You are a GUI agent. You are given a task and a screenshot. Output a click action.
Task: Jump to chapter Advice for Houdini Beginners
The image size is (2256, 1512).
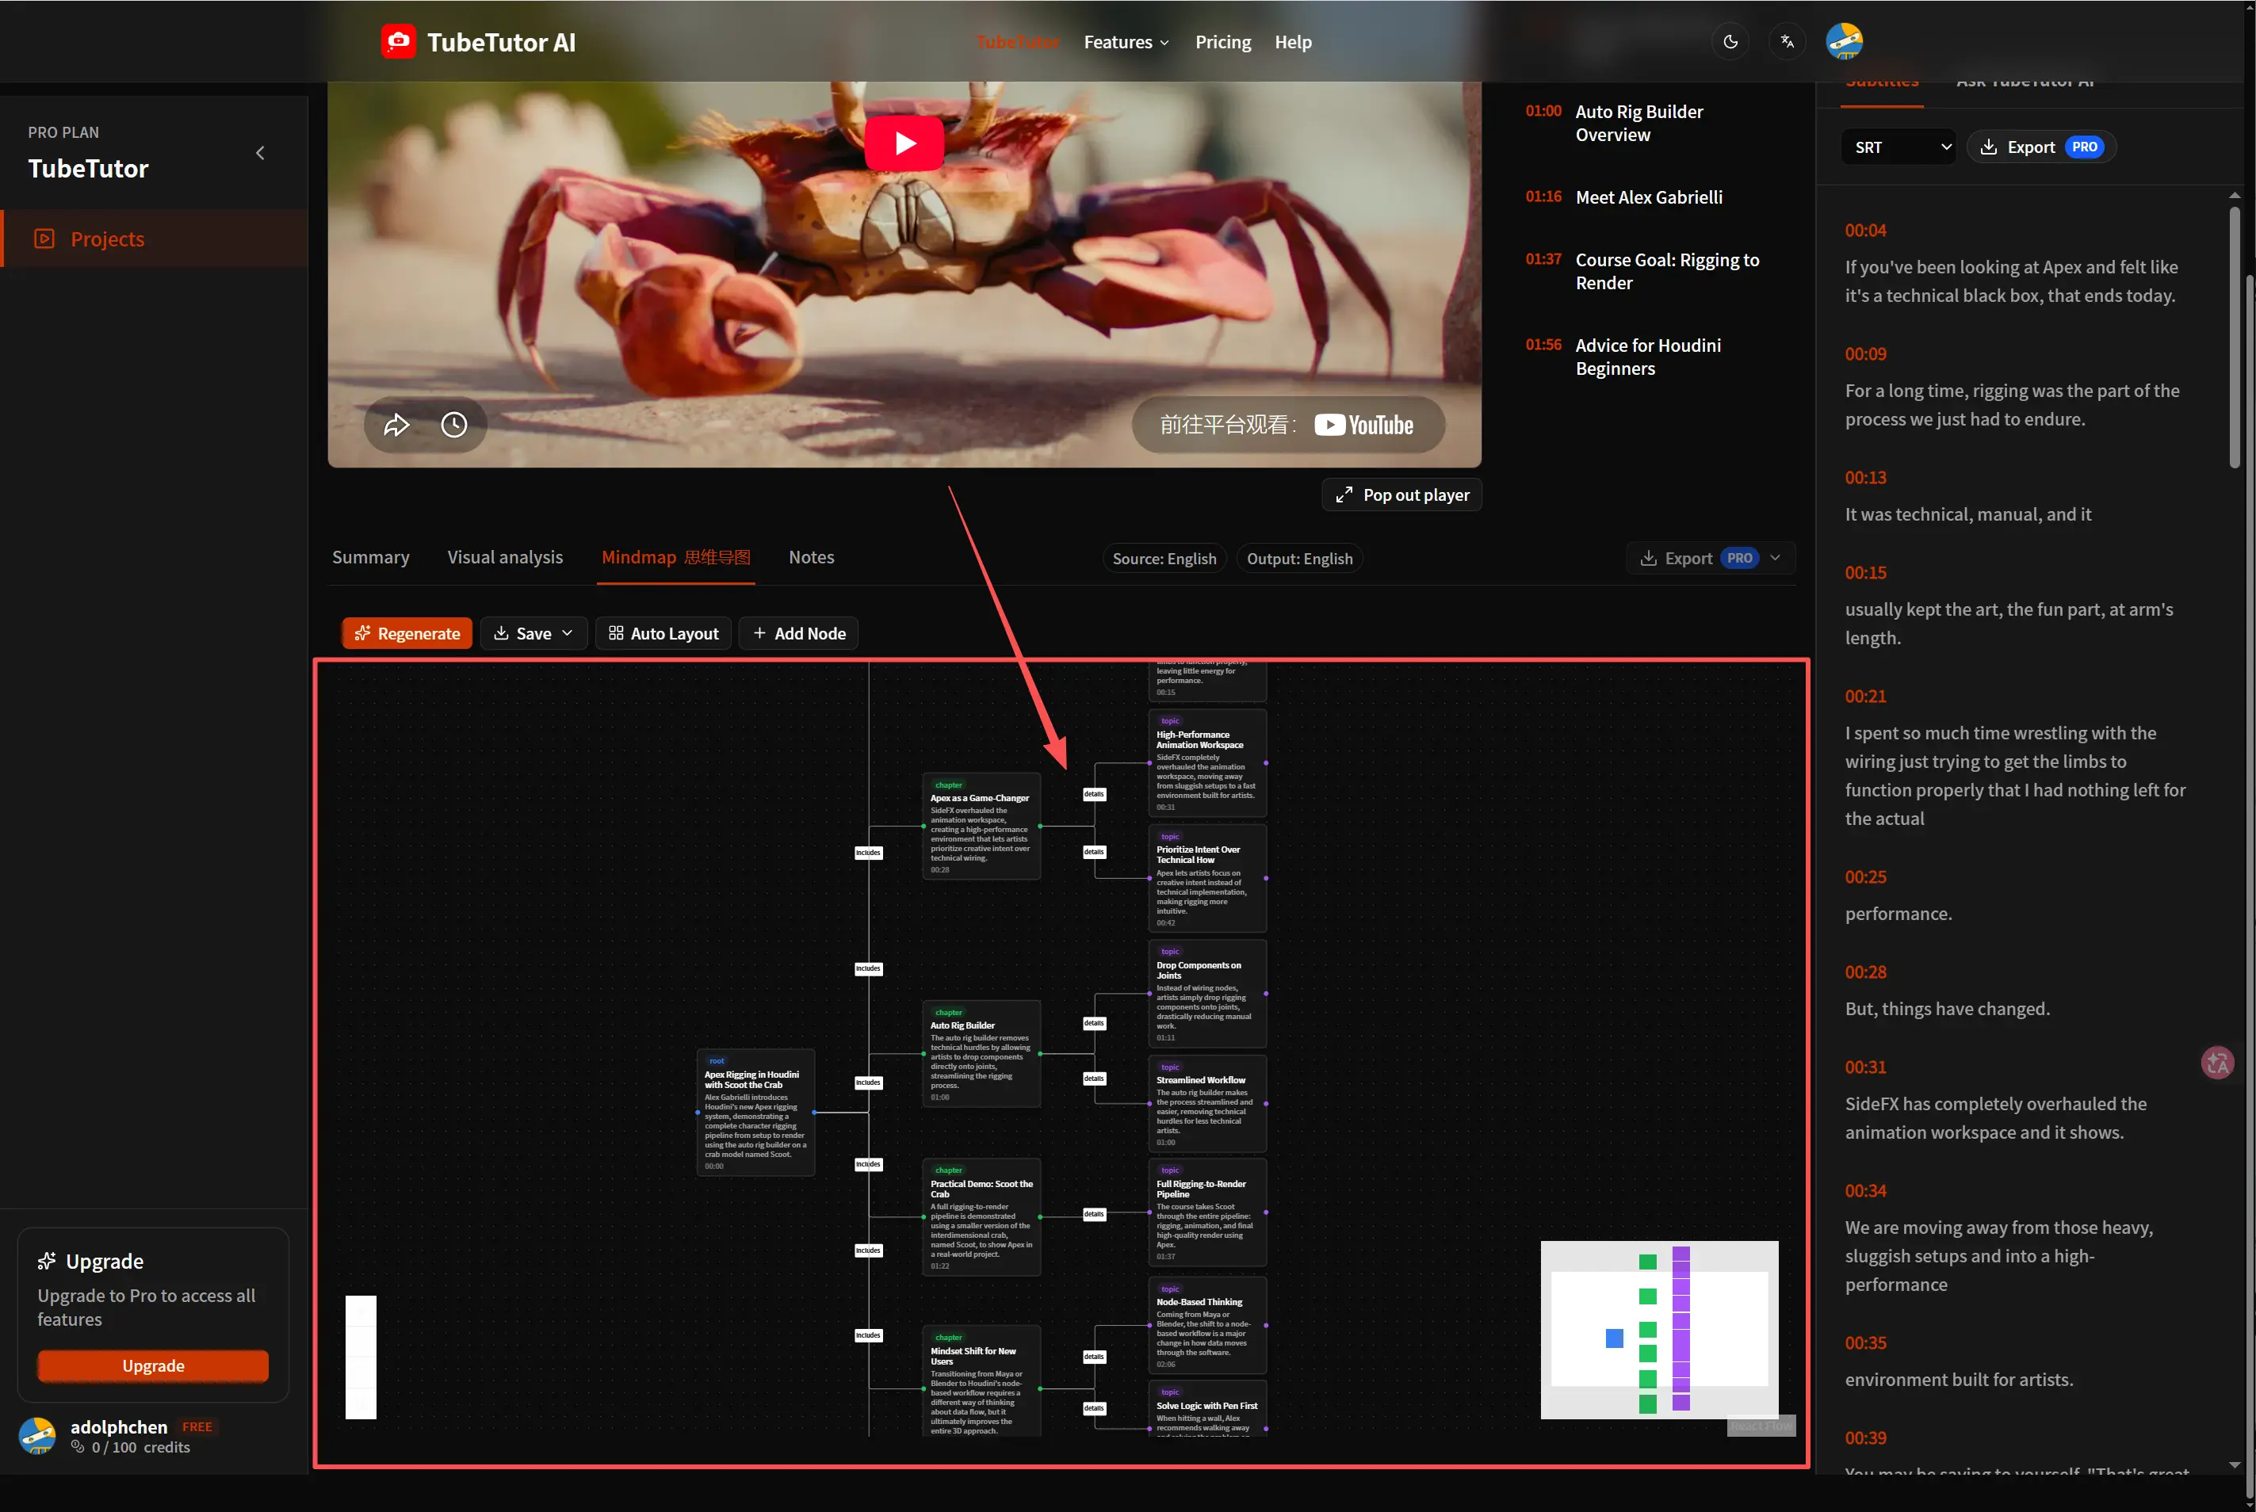pos(1623,357)
